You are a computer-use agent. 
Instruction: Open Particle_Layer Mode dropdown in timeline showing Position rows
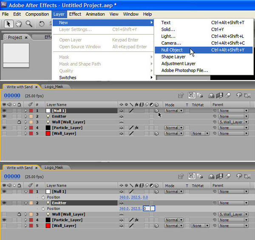point(174,220)
